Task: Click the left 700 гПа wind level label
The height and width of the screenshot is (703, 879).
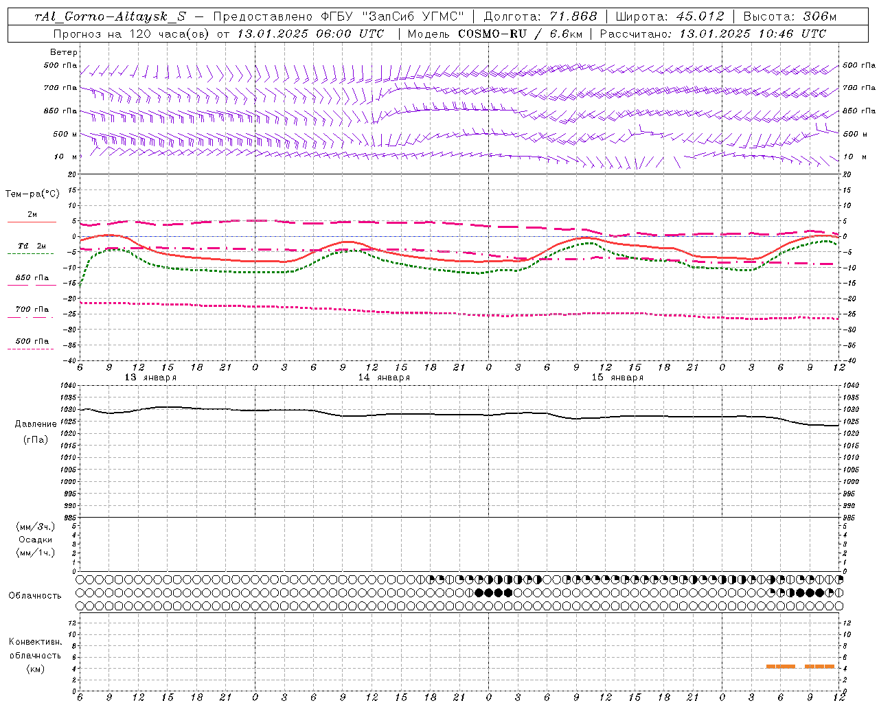Action: (x=60, y=88)
